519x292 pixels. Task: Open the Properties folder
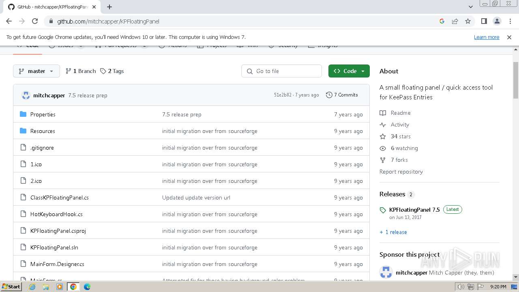click(43, 114)
